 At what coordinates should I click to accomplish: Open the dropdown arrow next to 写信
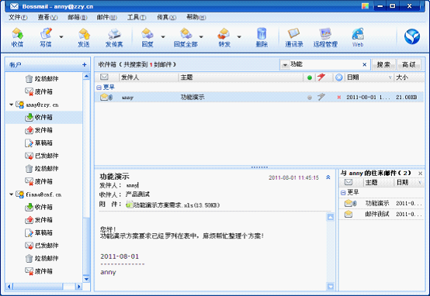pyautogui.click(x=61, y=36)
